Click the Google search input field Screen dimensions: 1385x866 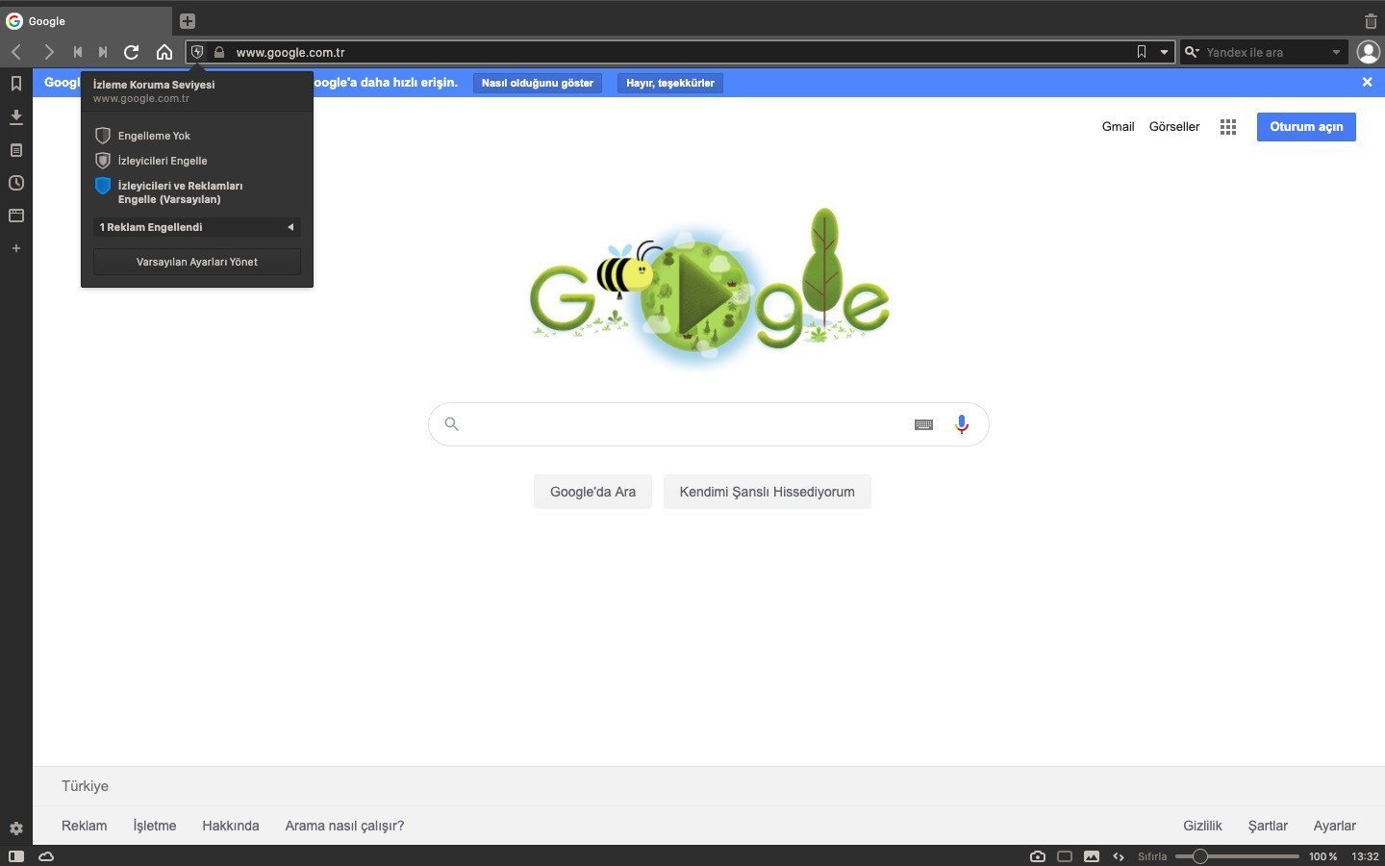click(x=683, y=424)
